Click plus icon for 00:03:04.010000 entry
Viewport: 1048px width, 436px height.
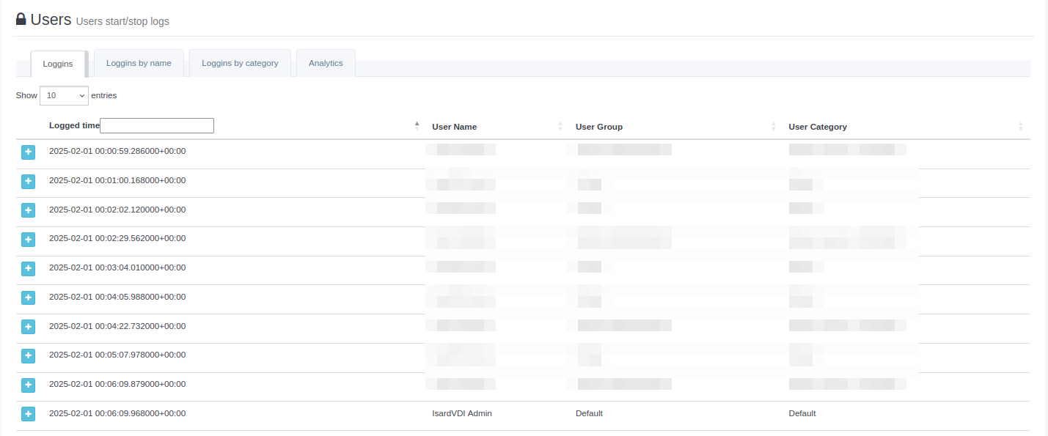tap(28, 268)
